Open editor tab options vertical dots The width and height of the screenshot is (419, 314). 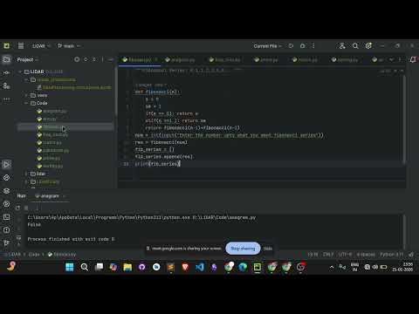(400, 59)
